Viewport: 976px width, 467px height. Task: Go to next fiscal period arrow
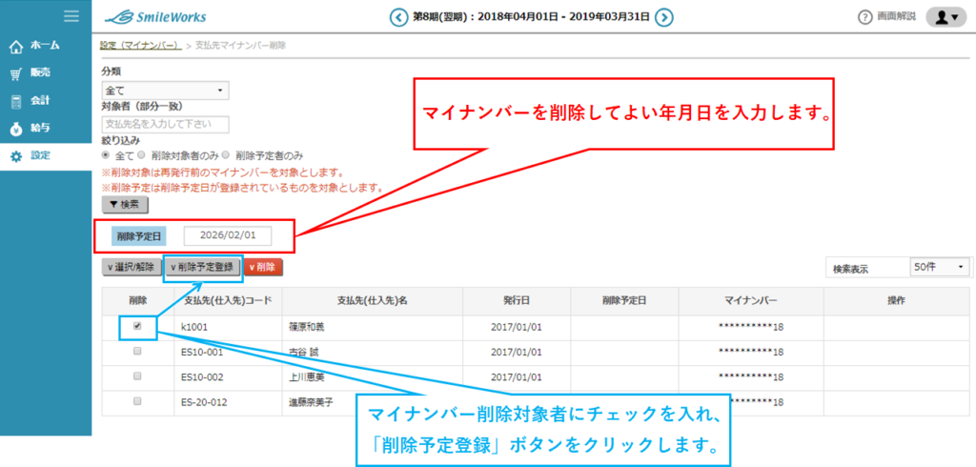coord(664,17)
